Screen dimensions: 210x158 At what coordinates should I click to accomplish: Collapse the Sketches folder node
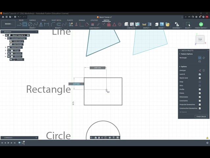[x=6, y=56]
